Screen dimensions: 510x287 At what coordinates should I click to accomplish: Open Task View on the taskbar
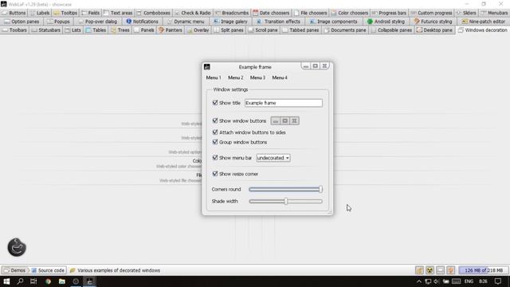[x=33, y=281]
